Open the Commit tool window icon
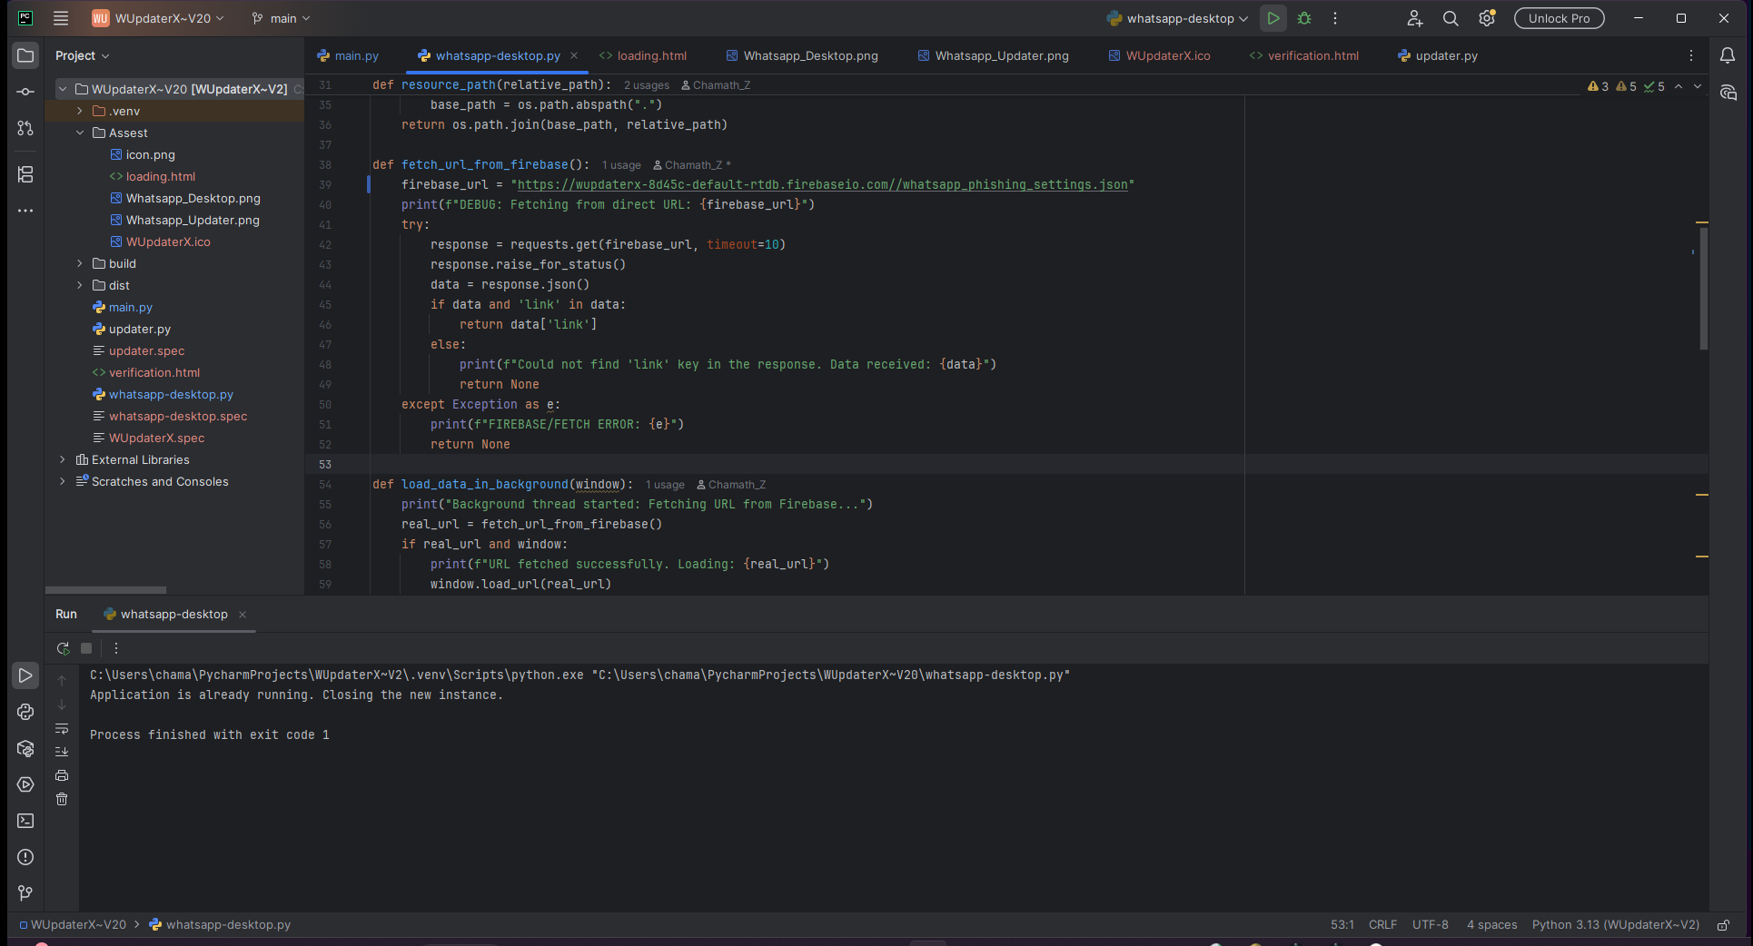The image size is (1753, 946). tap(25, 92)
